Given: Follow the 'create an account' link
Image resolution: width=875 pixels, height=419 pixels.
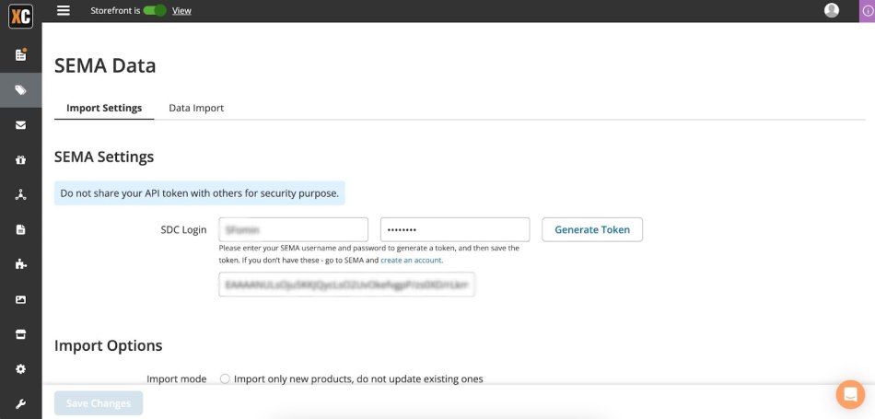Looking at the screenshot, I should tap(411, 261).
